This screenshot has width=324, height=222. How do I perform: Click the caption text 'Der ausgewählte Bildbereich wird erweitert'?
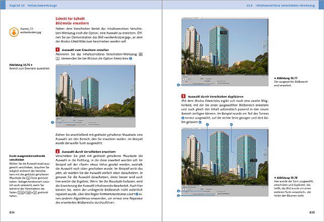[291, 84]
